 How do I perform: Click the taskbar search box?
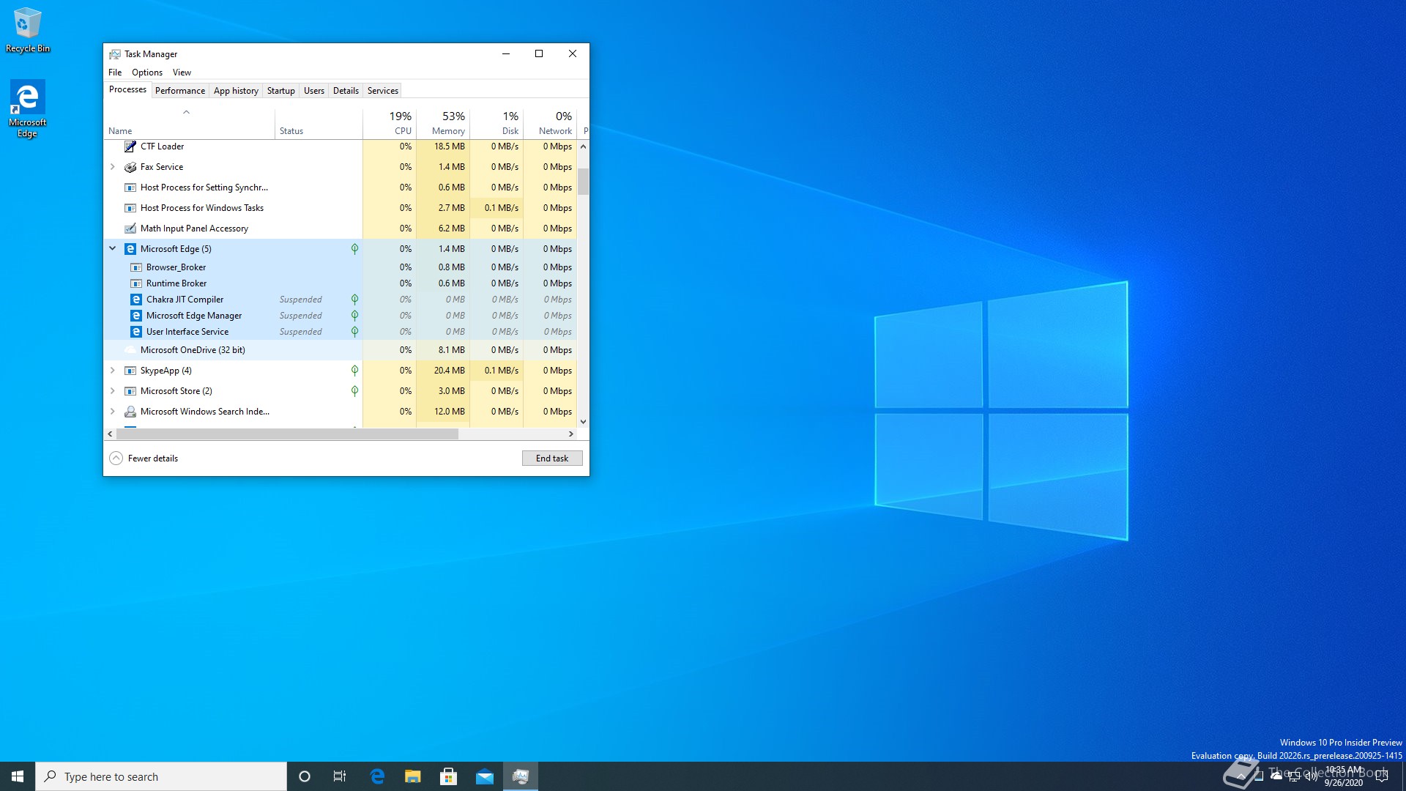161,776
